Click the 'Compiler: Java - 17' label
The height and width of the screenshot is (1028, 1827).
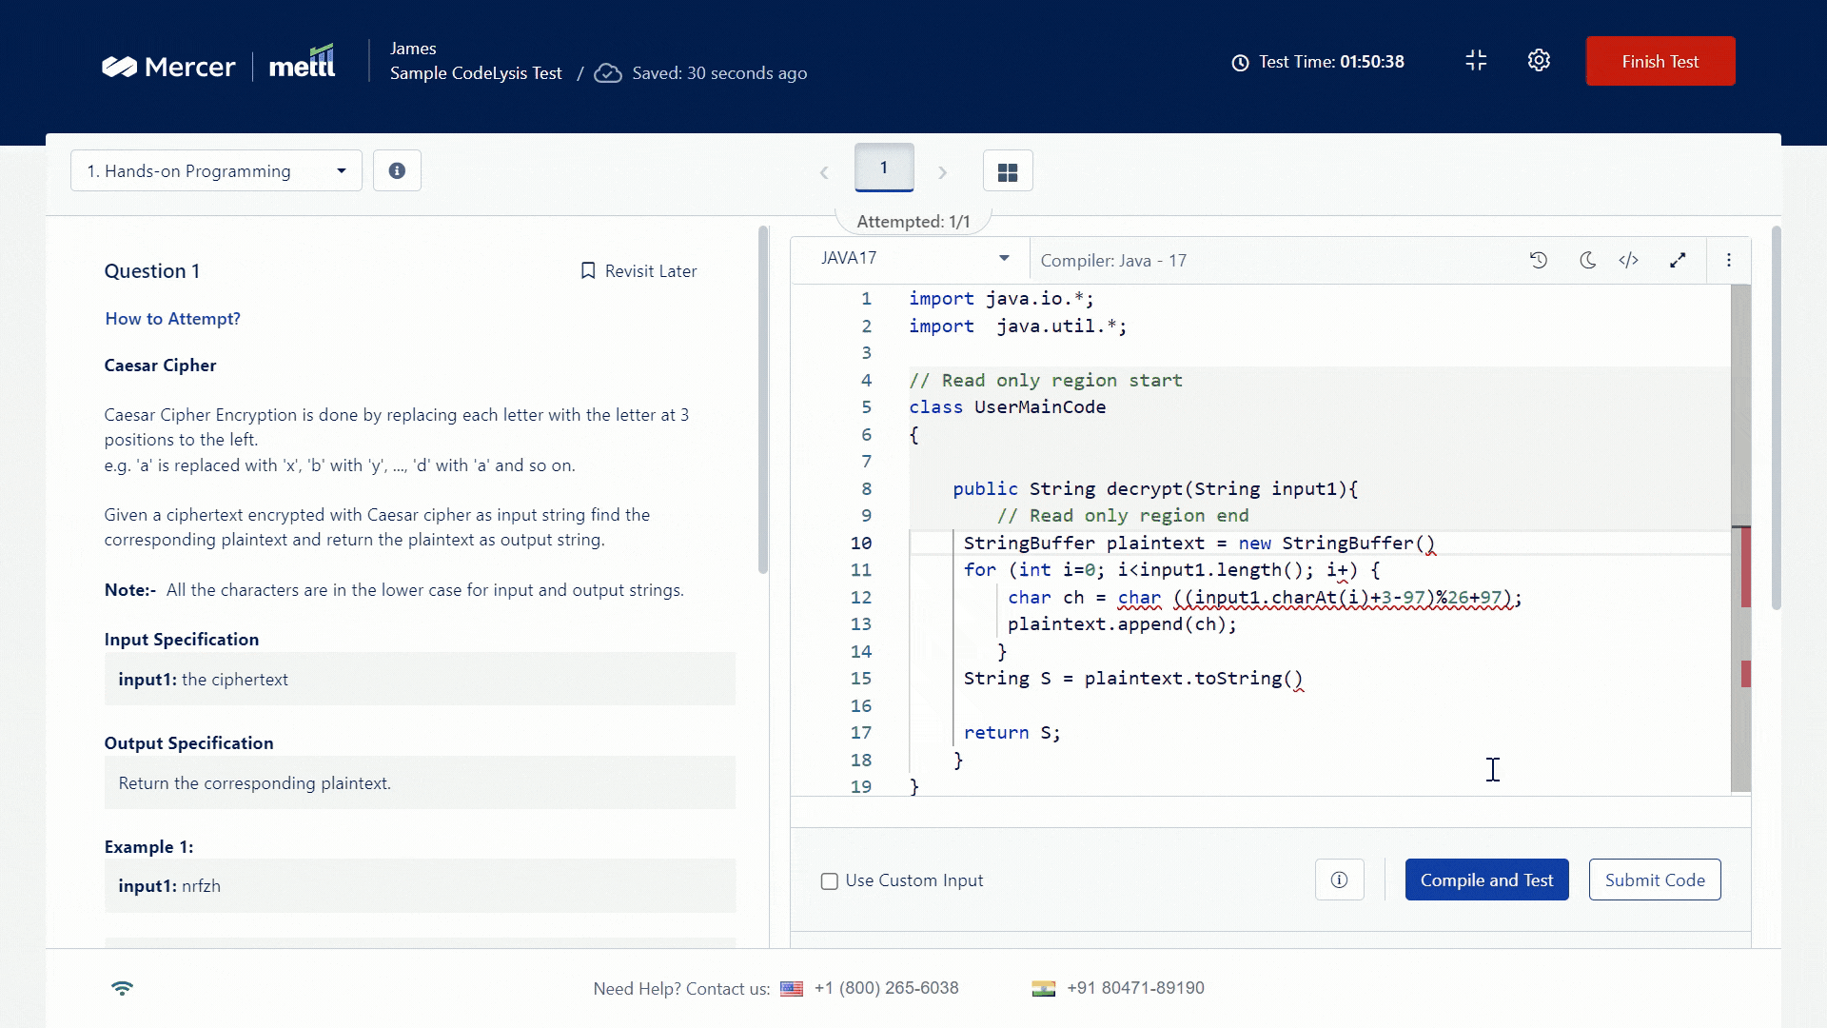point(1113,261)
